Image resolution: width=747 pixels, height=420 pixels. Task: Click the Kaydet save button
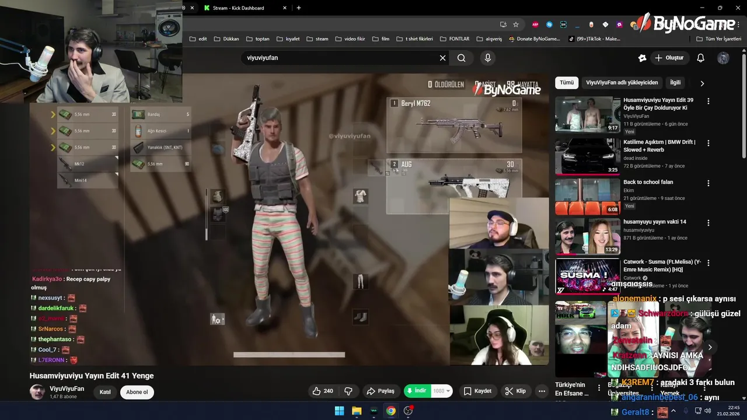coord(477,391)
